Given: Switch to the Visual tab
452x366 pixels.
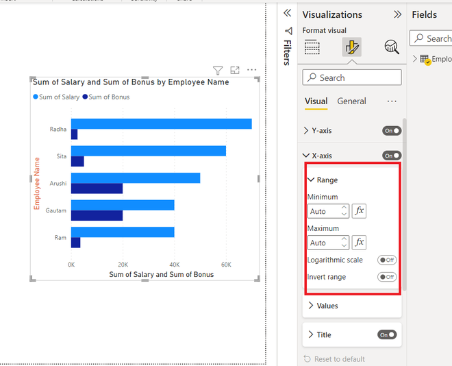Looking at the screenshot, I should point(316,101).
